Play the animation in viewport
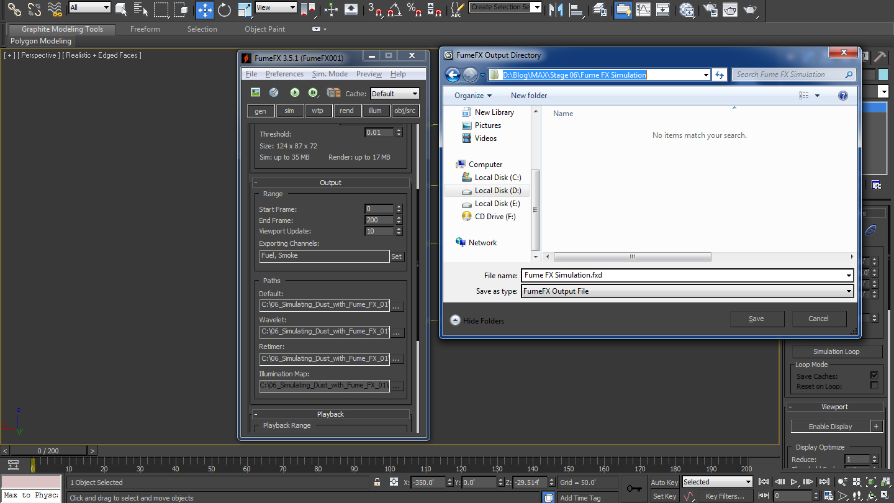Viewport: 894px width, 503px height. point(794,482)
